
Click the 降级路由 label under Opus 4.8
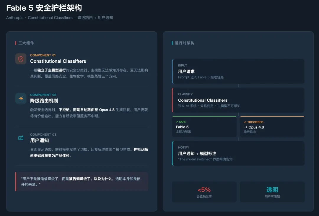click(250, 132)
